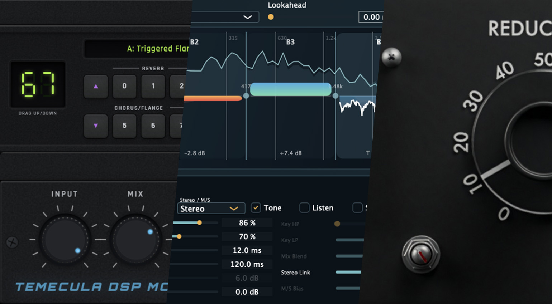Click the 67 preset number display
This screenshot has width=552, height=304.
[x=38, y=85]
